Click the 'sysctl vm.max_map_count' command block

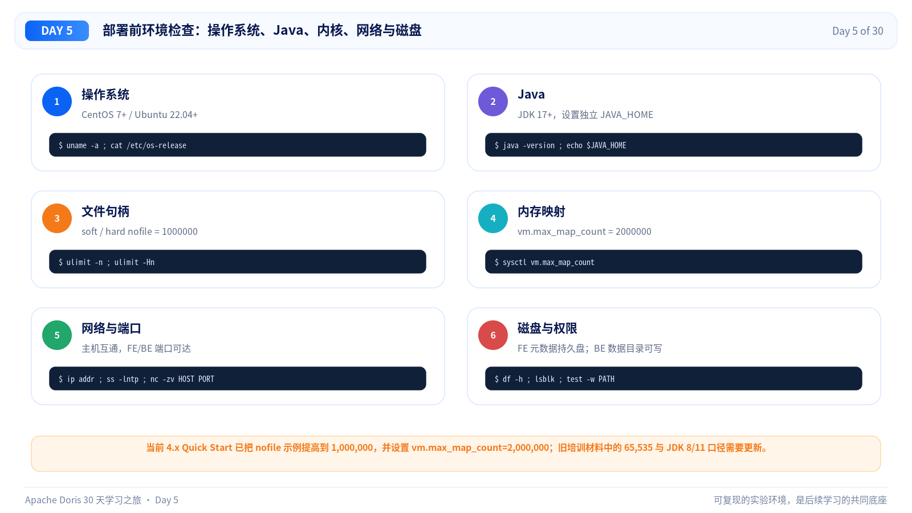pyautogui.click(x=674, y=262)
